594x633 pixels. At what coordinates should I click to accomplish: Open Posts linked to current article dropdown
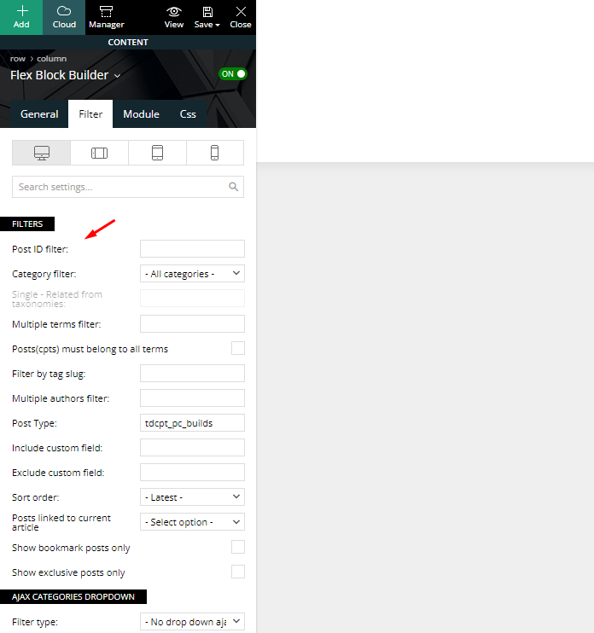coord(192,522)
